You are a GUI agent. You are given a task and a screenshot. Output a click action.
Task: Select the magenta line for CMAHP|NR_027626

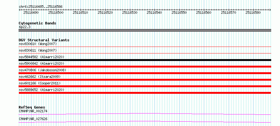[x=145, y=122]
